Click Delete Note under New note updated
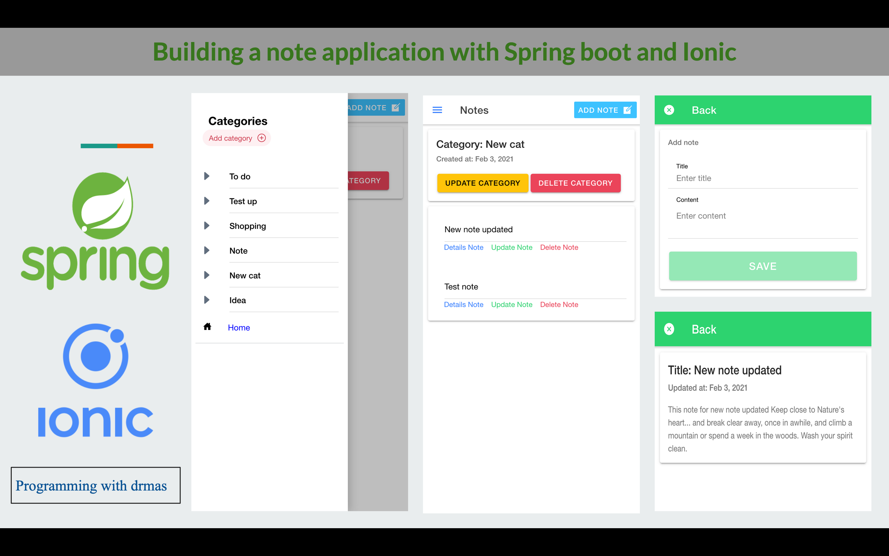The width and height of the screenshot is (889, 556). [559, 247]
